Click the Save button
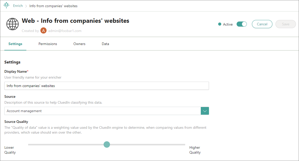 pyautogui.click(x=285, y=24)
